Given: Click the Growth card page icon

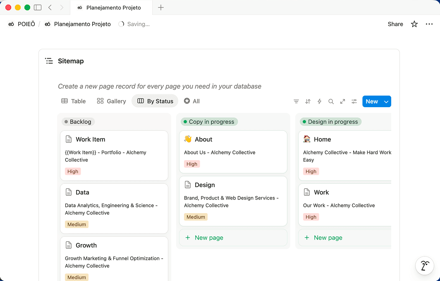Looking at the screenshot, I should click(69, 245).
